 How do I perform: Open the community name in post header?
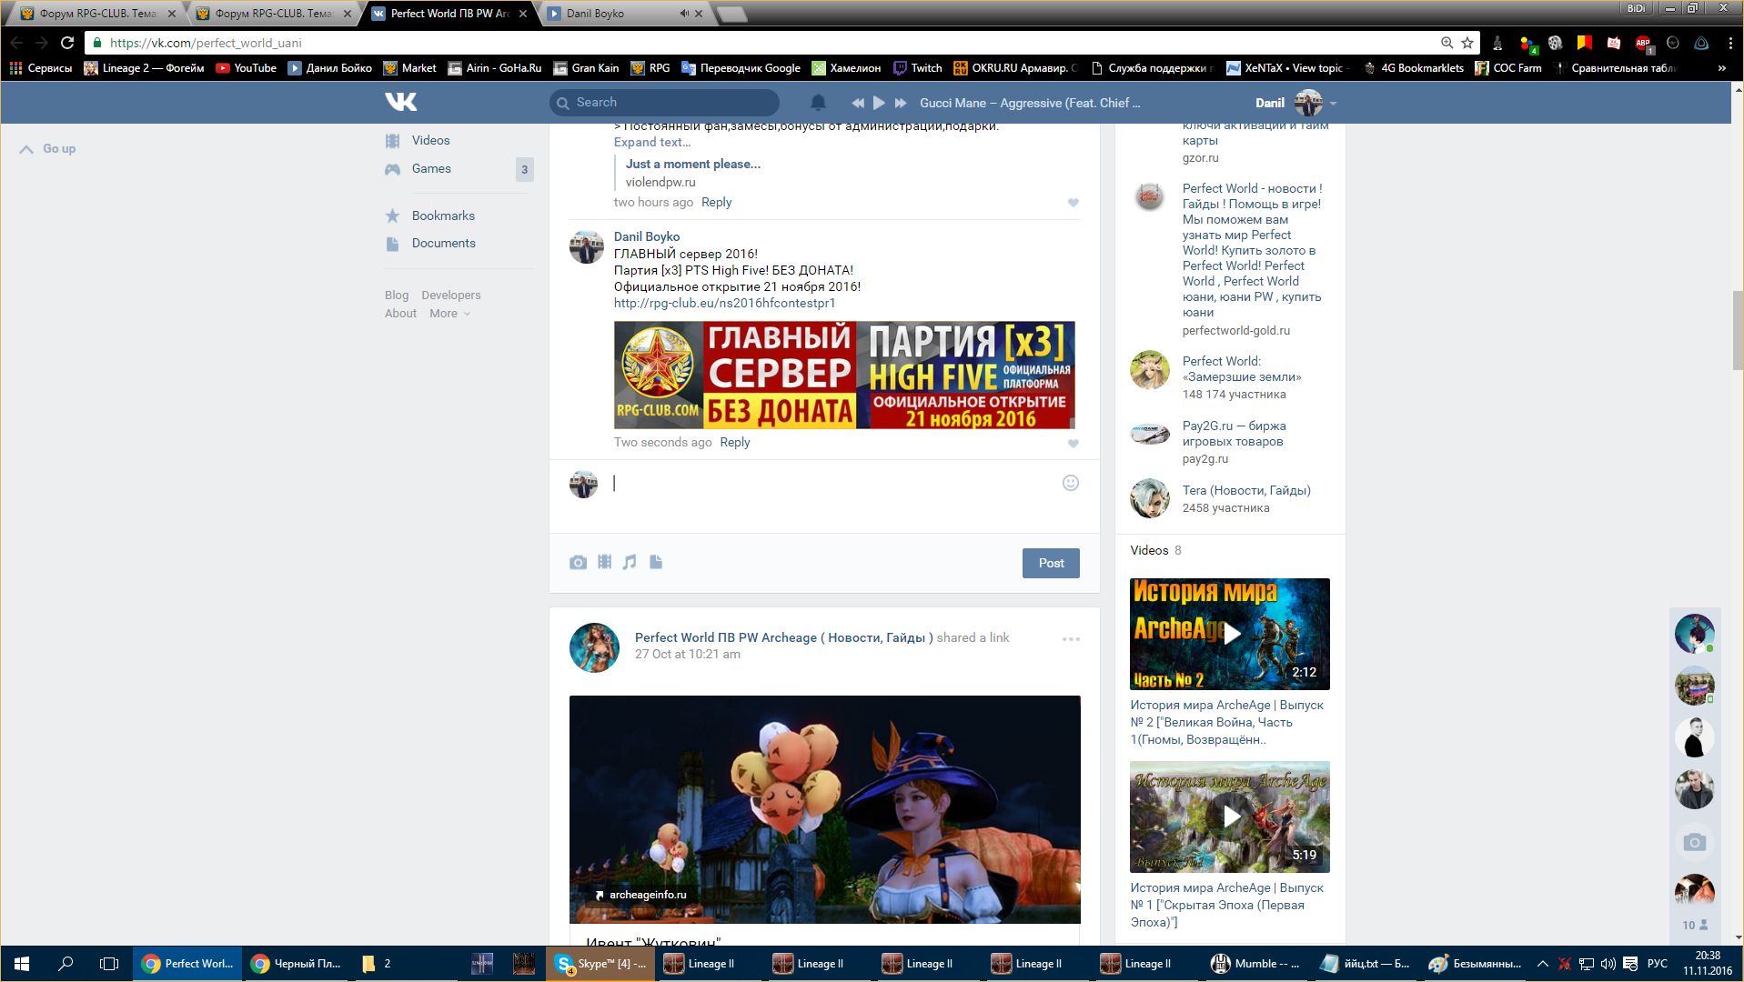[x=783, y=637]
